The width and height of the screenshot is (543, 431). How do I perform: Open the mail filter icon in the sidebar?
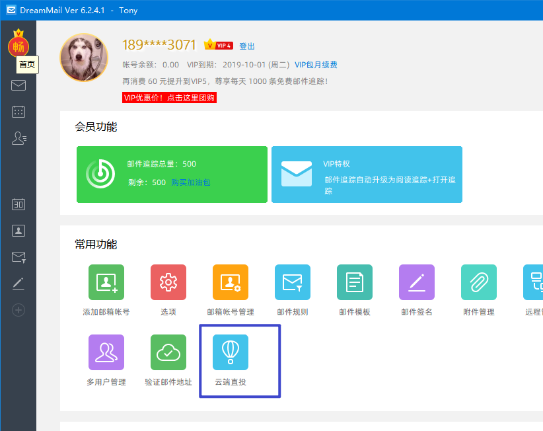pos(18,257)
